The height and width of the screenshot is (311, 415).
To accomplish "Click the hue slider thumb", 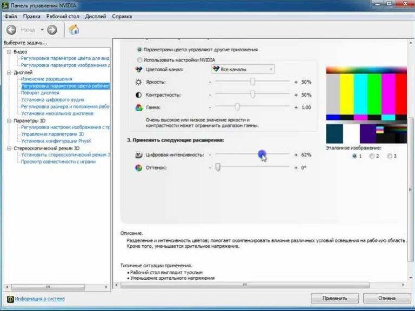I will [x=218, y=167].
